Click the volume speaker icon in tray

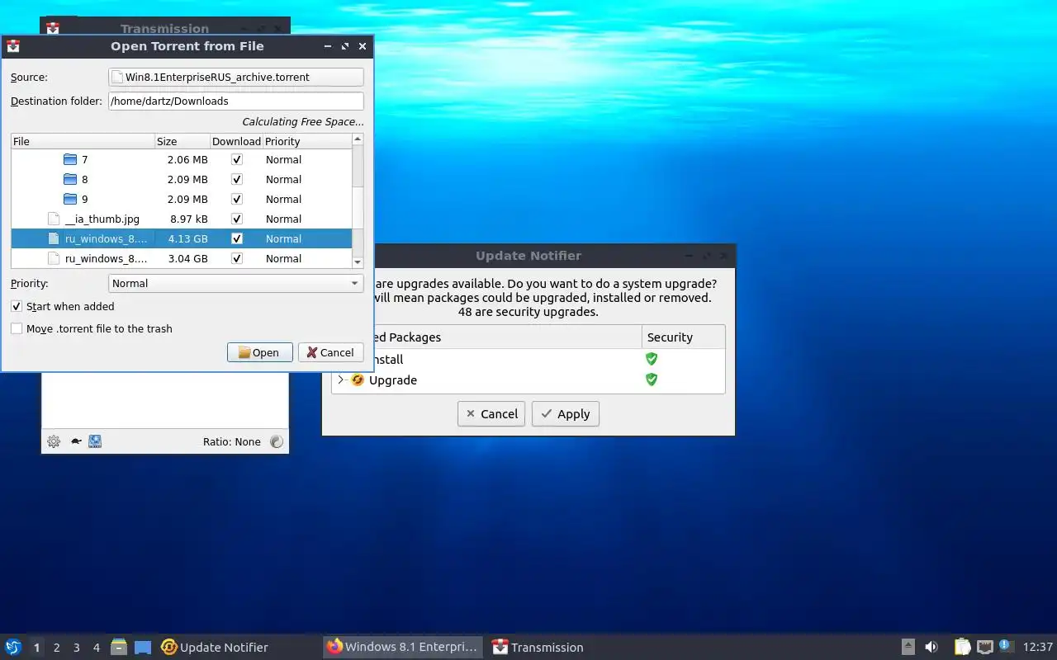(931, 647)
